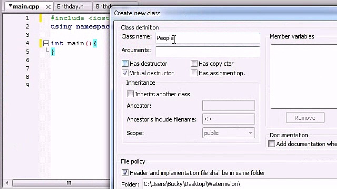Click line number 4 in gutter
Screen dimensions: 337x189
pos(28,43)
